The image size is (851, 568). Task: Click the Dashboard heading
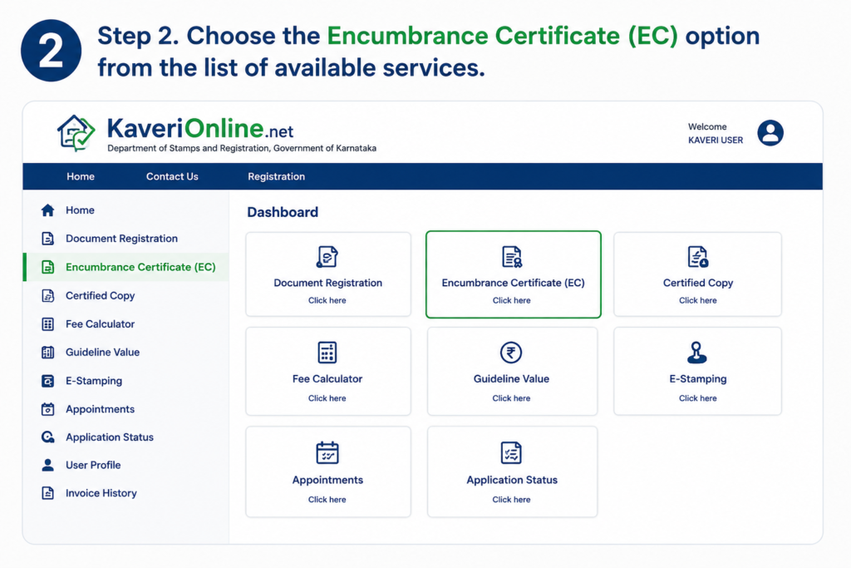click(283, 212)
